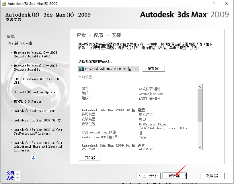Click the settings list scroll down arrow

pos(200,147)
